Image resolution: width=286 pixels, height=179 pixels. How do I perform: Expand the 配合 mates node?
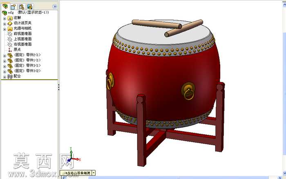tap(4, 77)
